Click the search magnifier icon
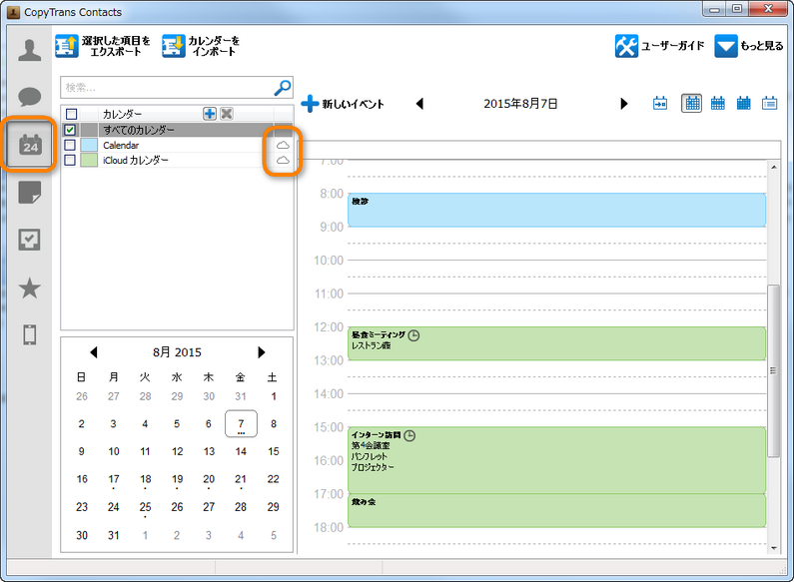The height and width of the screenshot is (582, 794). [x=283, y=88]
